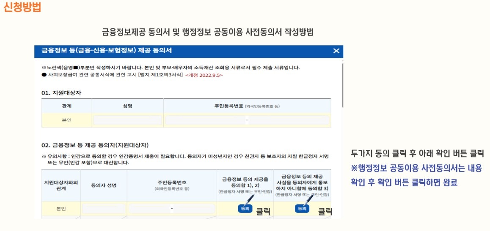Click the 동의자 성명 column header
This screenshot has width=490, height=231.
(104, 185)
